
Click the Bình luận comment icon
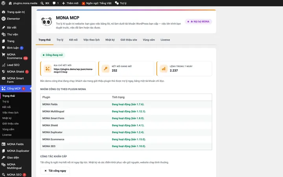4,48
